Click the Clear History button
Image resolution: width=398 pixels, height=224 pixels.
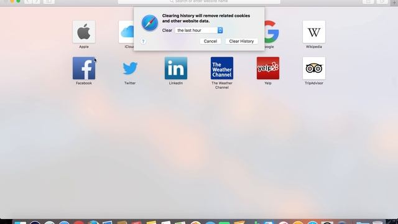(x=241, y=41)
